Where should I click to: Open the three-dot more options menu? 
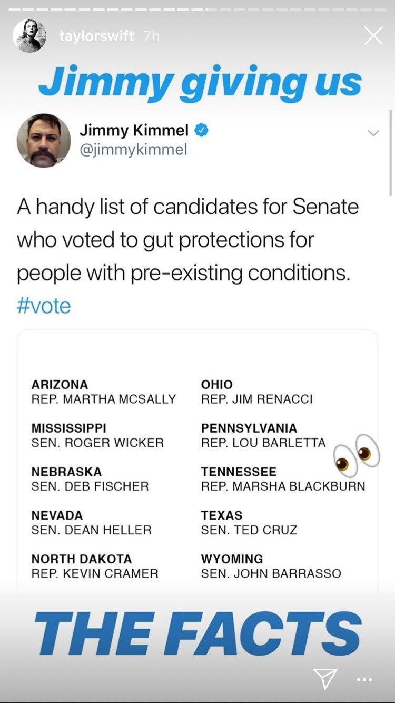[x=364, y=680]
